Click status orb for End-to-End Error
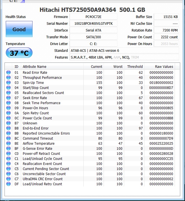Screen dimensions: 185x201 8,128
